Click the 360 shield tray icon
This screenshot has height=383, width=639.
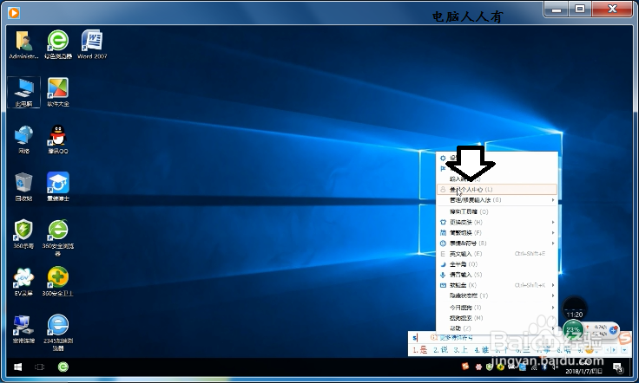[x=490, y=367]
